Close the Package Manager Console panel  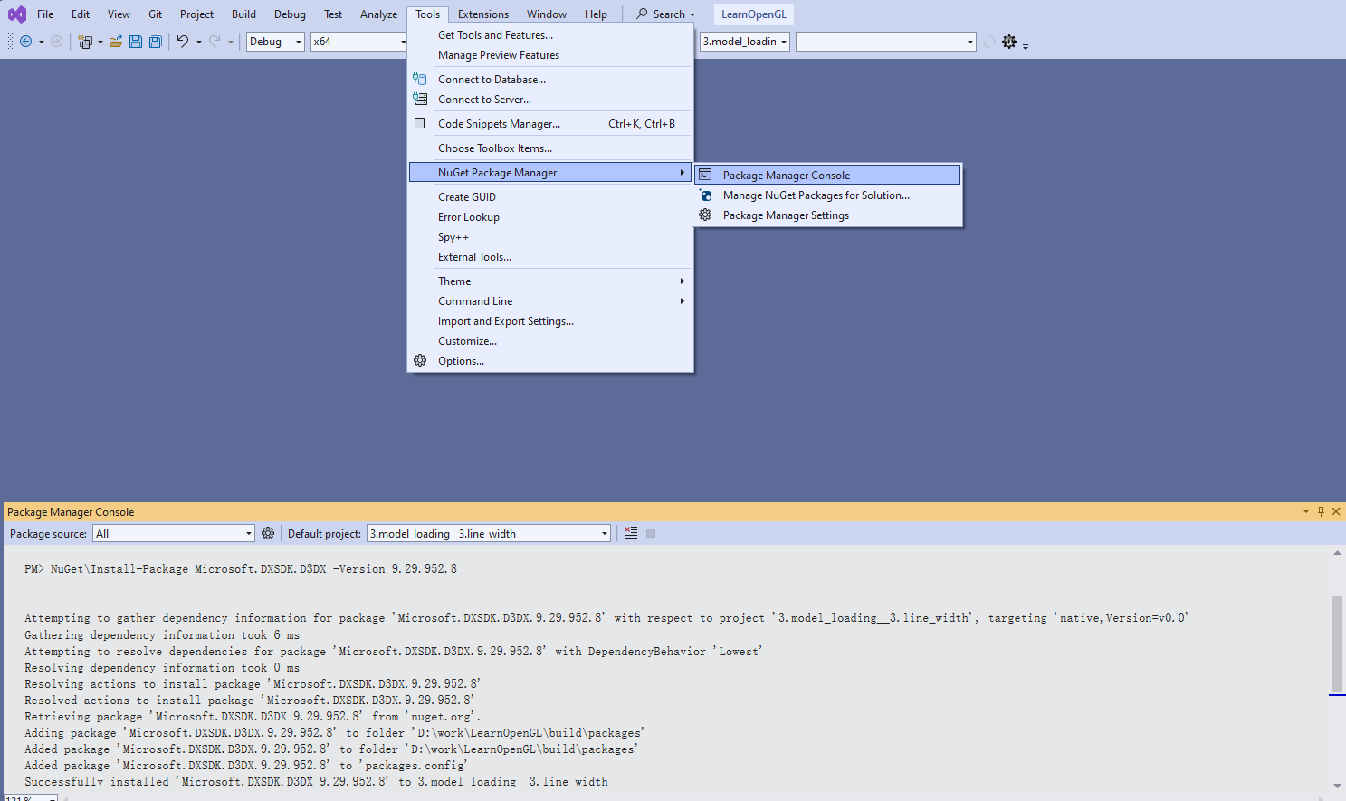[1336, 511]
